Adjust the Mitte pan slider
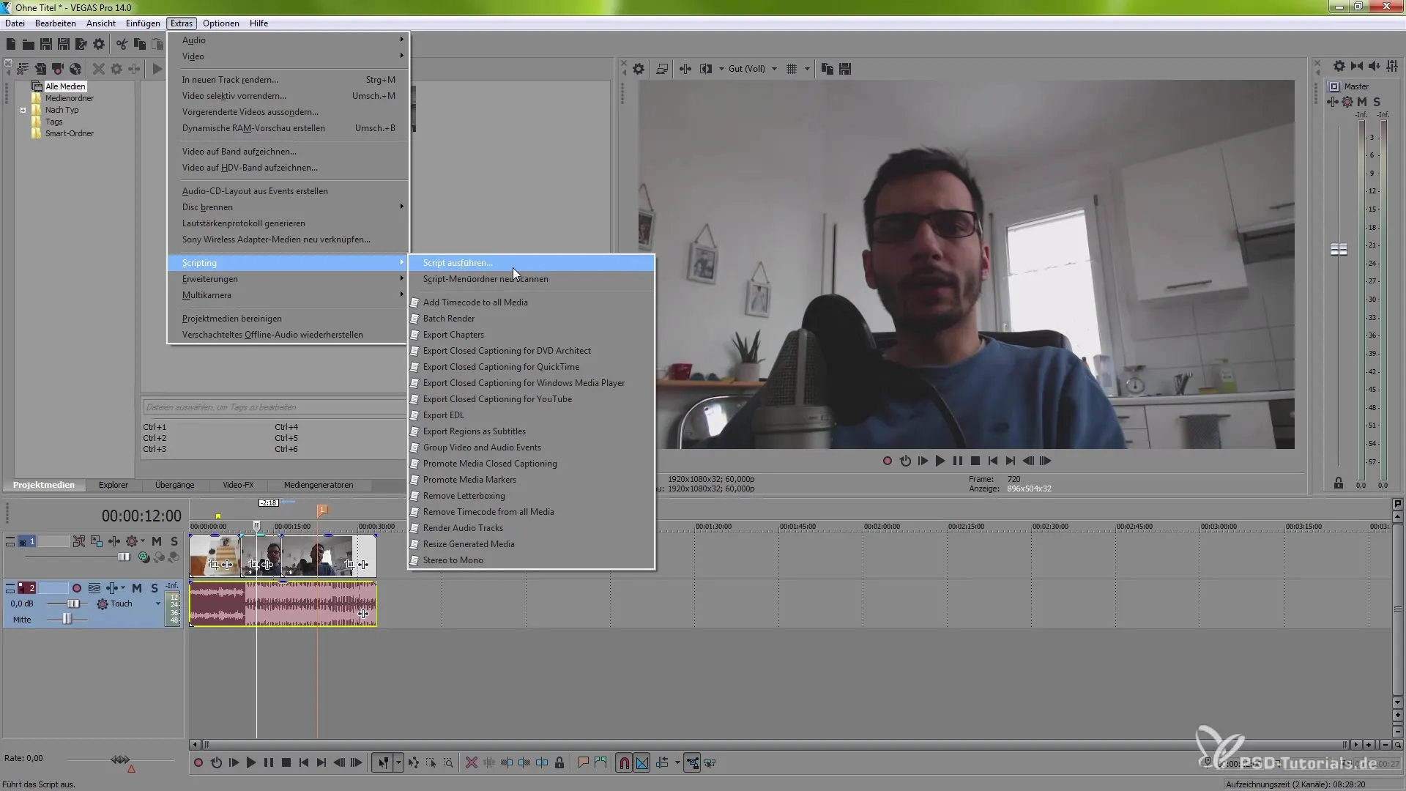 click(67, 620)
